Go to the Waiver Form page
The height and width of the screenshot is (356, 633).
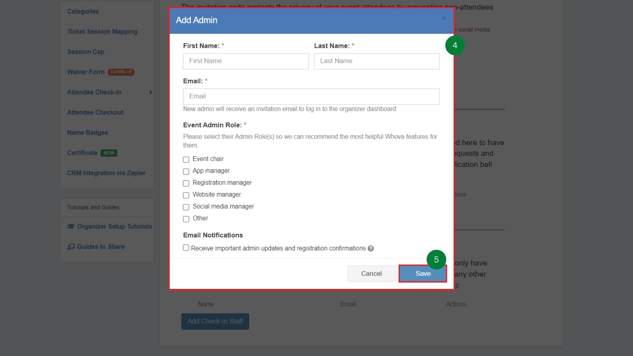[85, 72]
